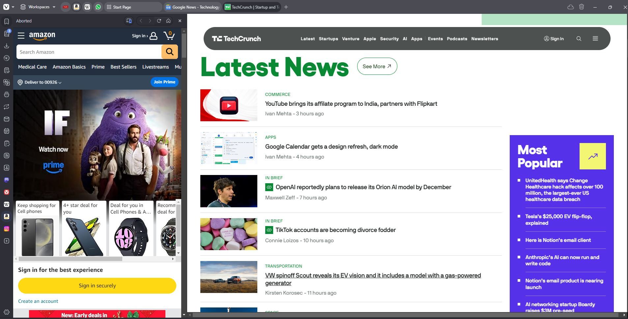Open the Instagram web panel
The height and width of the screenshot is (319, 628).
pos(6,229)
